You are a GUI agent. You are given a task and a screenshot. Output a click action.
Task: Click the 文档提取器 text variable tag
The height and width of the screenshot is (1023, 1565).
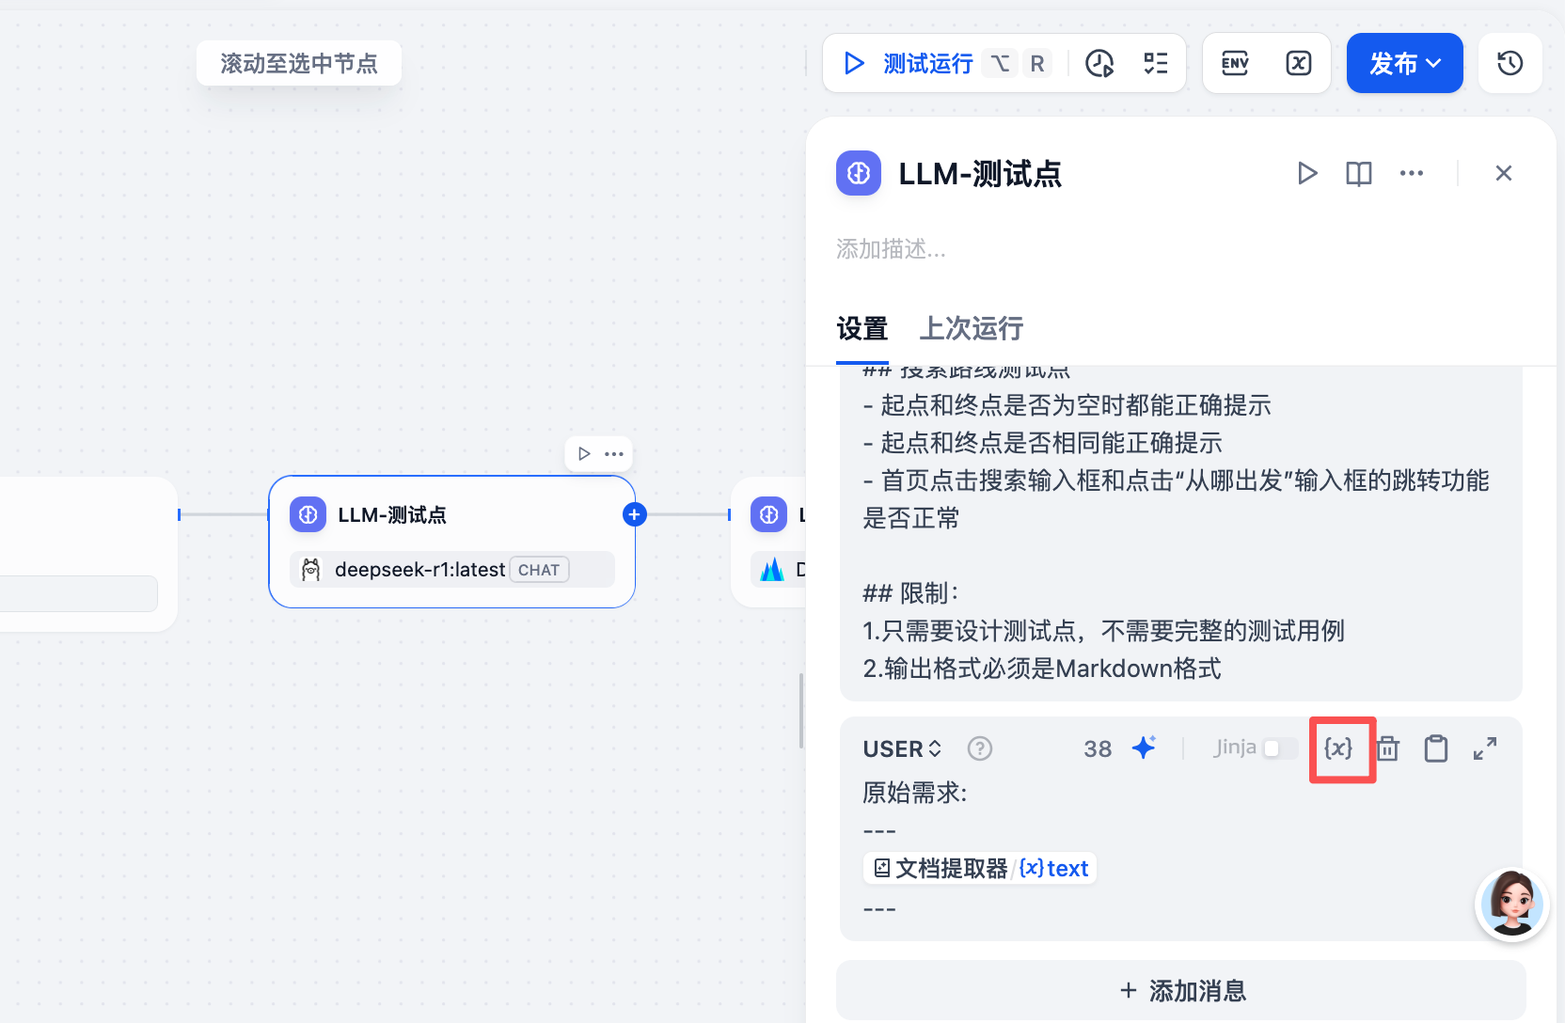[980, 868]
